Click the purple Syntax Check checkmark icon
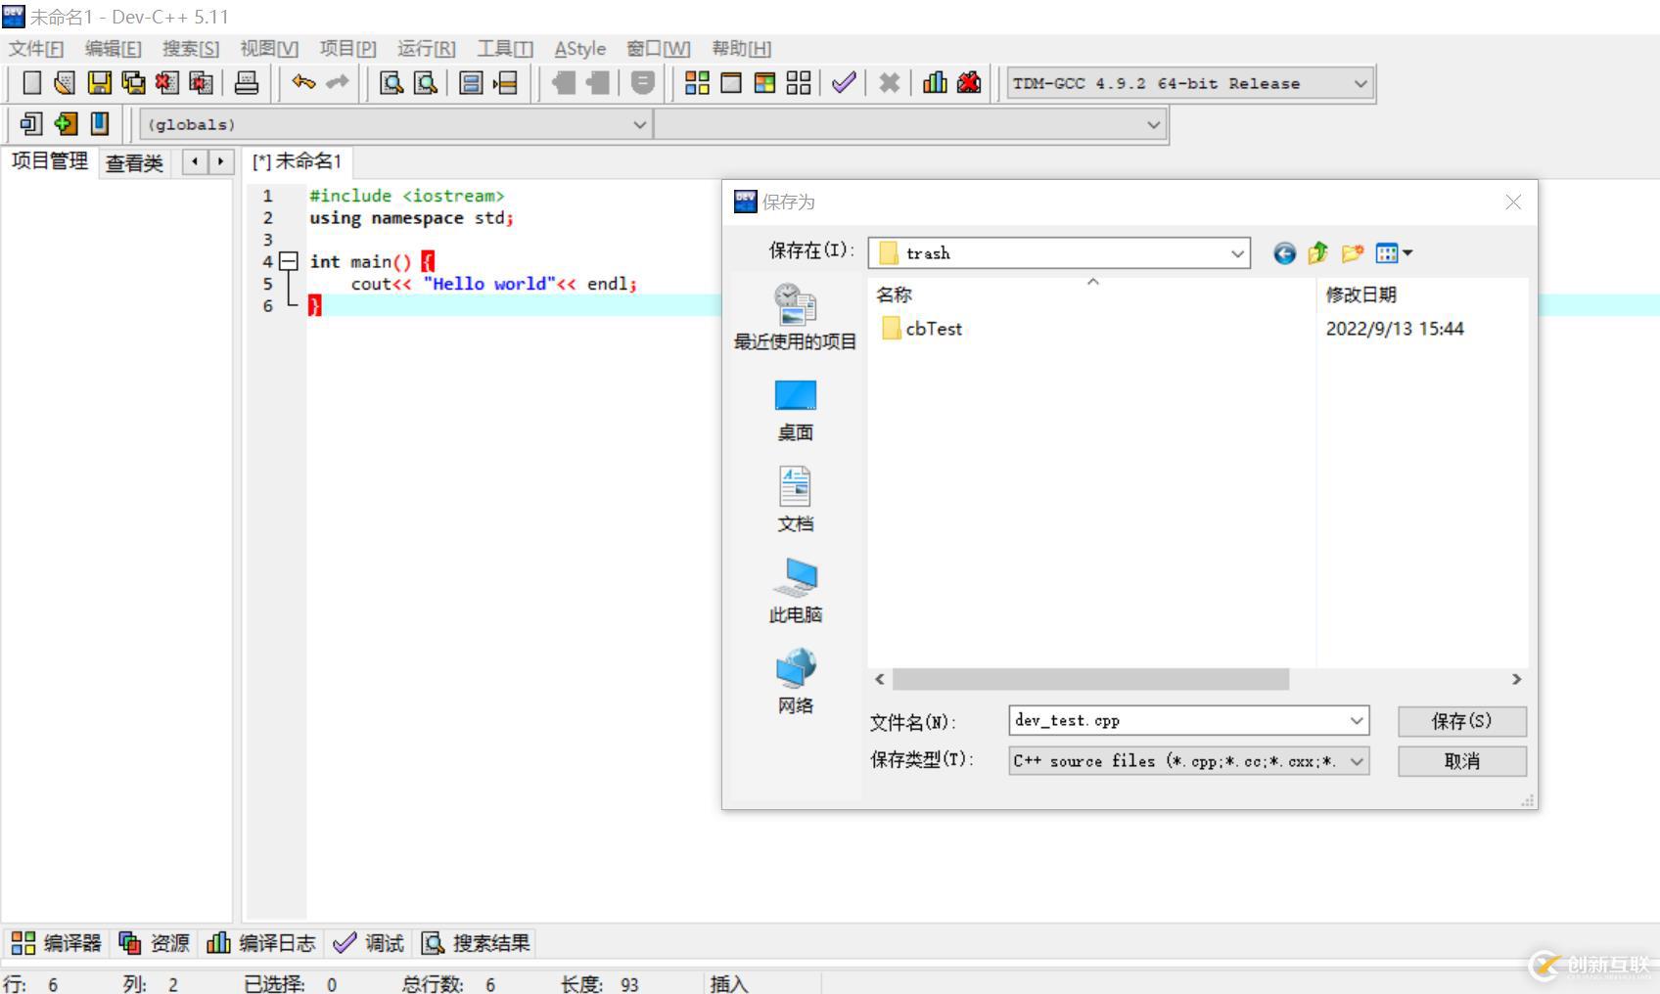 (x=843, y=83)
